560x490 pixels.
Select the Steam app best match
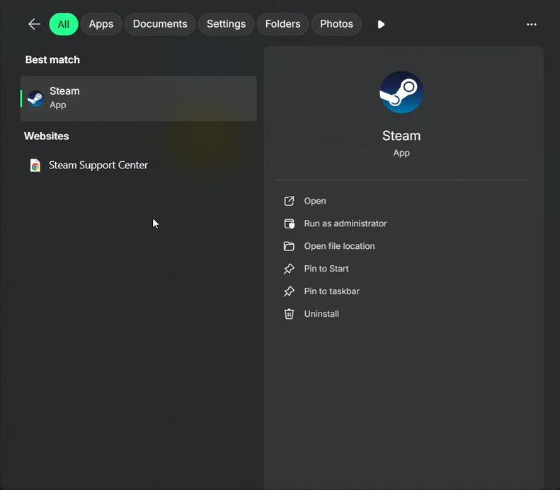tap(139, 98)
